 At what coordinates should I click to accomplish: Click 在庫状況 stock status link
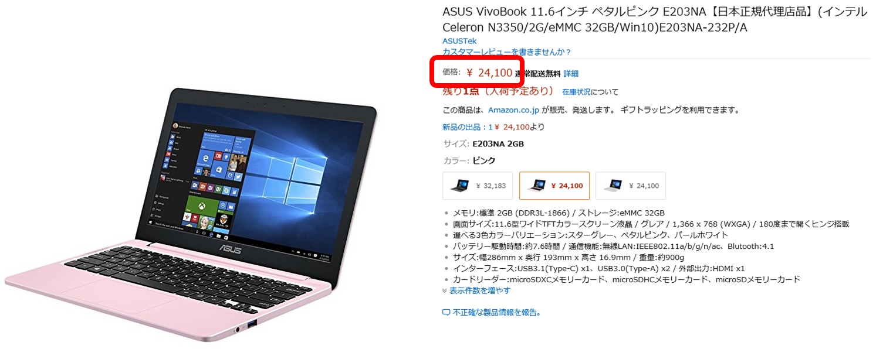coord(576,92)
